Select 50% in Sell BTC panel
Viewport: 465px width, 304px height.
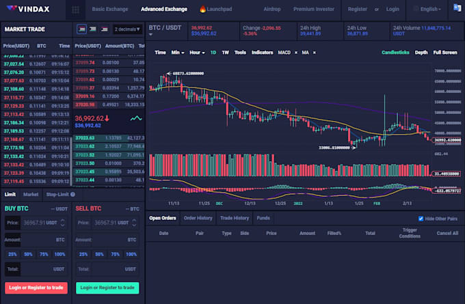pyautogui.click(x=99, y=254)
